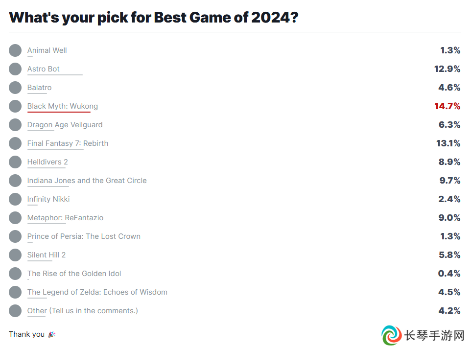This screenshot has height=348, width=472.
Task: Click the 14.7% red percentage value
Action: pos(448,106)
